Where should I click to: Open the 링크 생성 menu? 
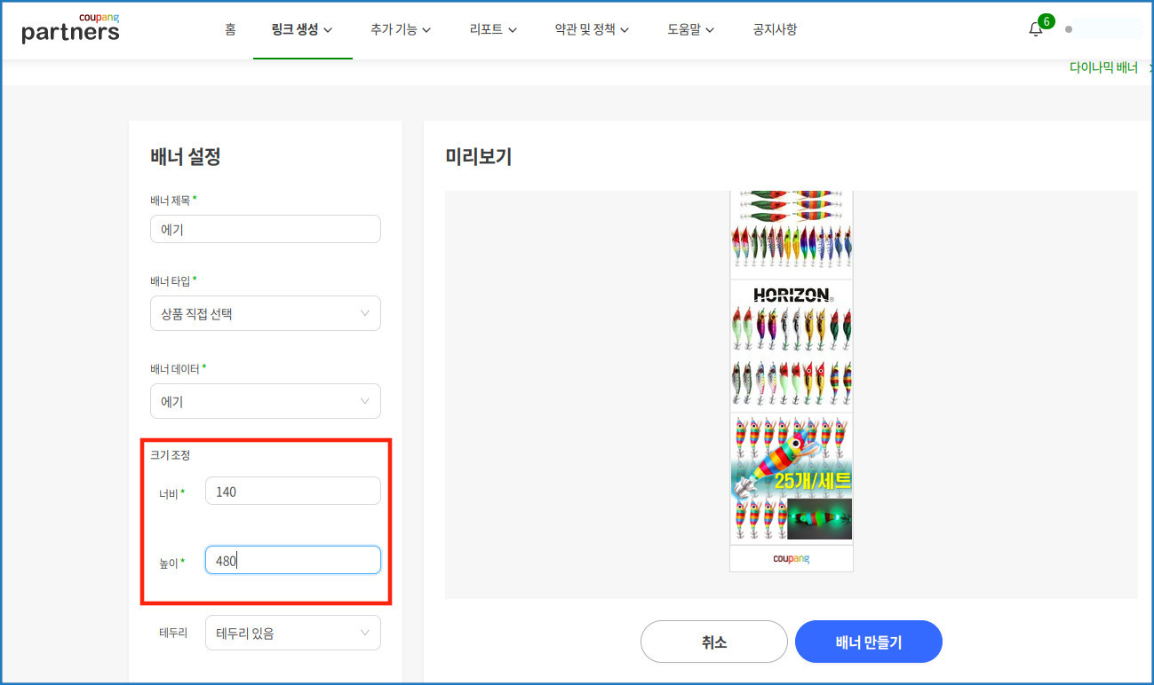click(x=302, y=29)
